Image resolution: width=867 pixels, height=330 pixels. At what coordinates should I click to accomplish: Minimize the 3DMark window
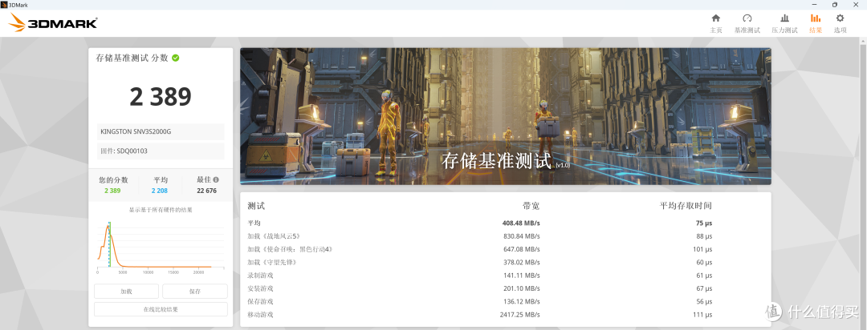(x=815, y=5)
